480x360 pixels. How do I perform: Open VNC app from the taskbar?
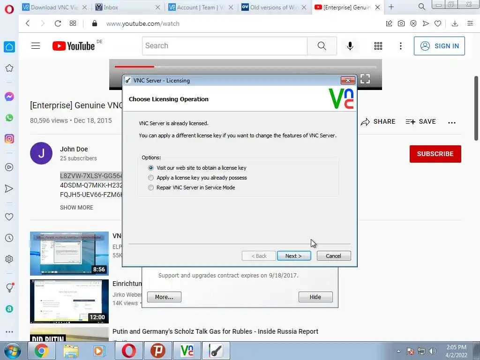pyautogui.click(x=187, y=351)
